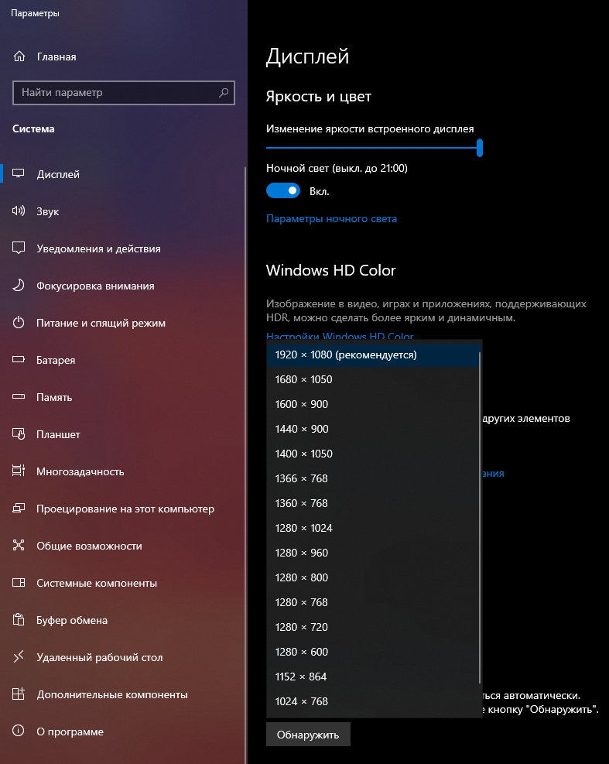Open Фокусировка внимания via the moon icon
Screen dimensions: 609x764
[x=19, y=286]
